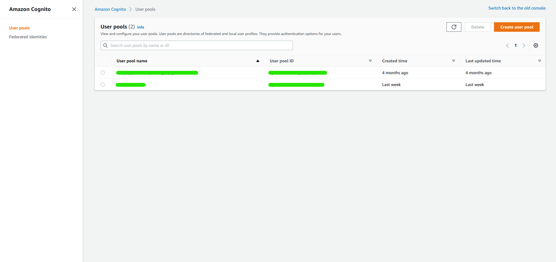This screenshot has width=556, height=262.
Task: Click User pool ID column header
Action: pyautogui.click(x=282, y=61)
